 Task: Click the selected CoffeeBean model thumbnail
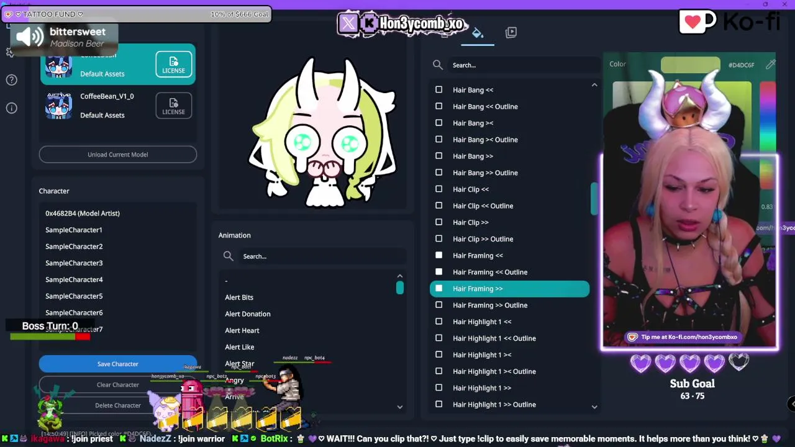coord(58,64)
